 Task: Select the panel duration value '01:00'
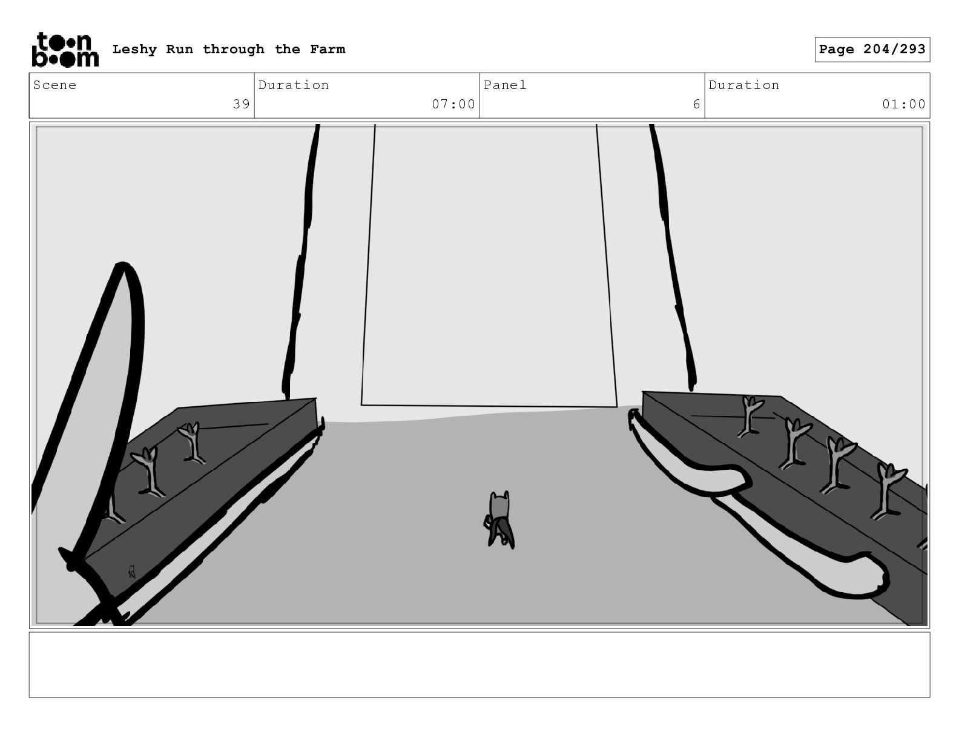[x=904, y=104]
